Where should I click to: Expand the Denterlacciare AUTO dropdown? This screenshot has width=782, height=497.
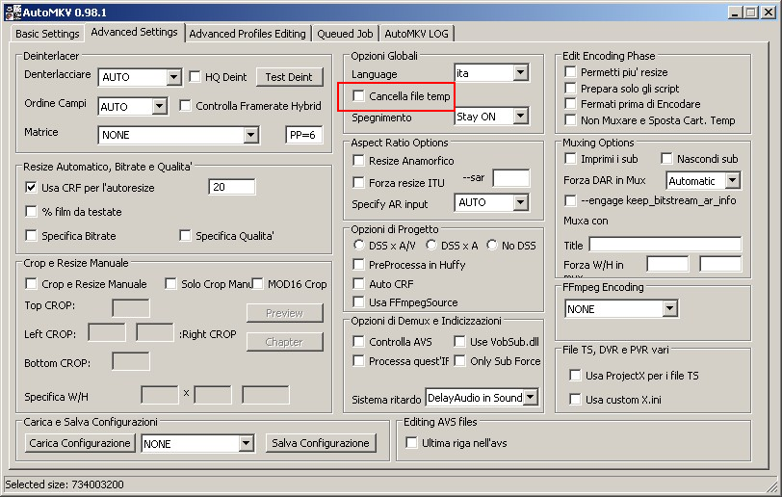173,77
